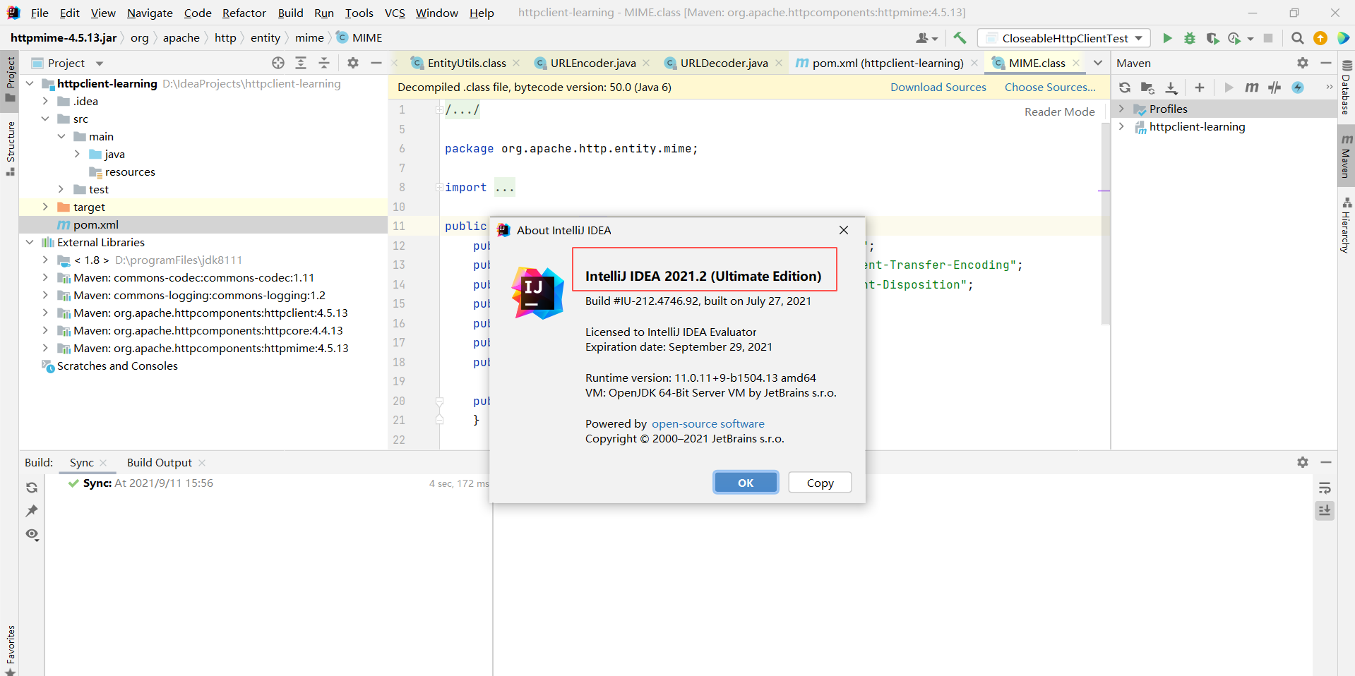This screenshot has width=1355, height=676.
Task: Open the run configuration dropdown CloseableHttpClientTest
Action: pos(1064,38)
